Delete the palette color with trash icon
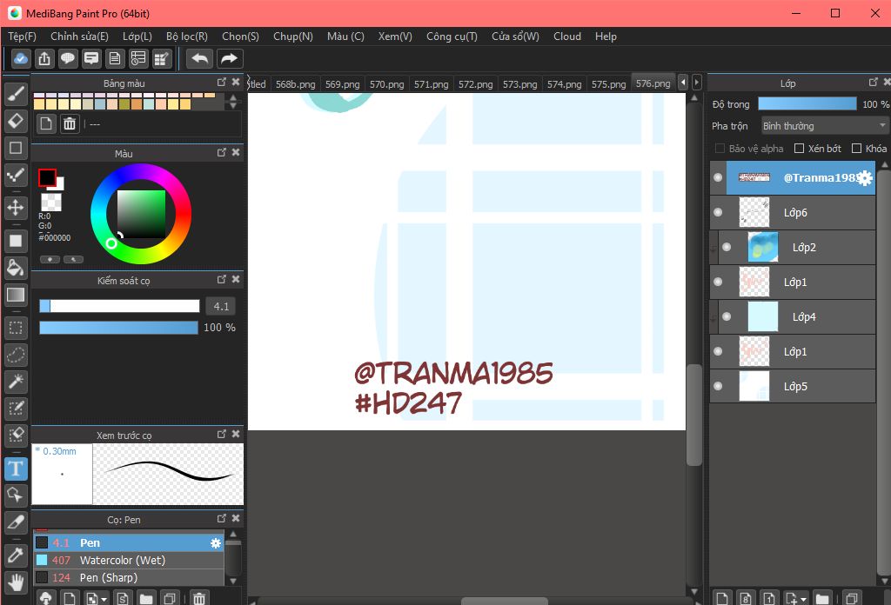This screenshot has width=891, height=605. (x=70, y=123)
